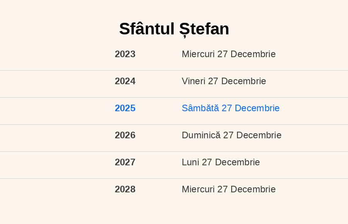The image size is (348, 224).
Task: Click the "Sfântul Ștefan" page heading
Action: (x=174, y=29)
